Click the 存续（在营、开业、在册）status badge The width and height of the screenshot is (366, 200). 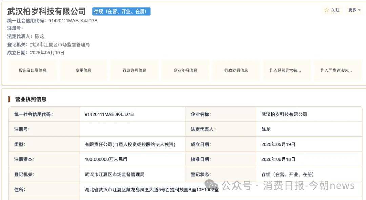[x=121, y=11]
